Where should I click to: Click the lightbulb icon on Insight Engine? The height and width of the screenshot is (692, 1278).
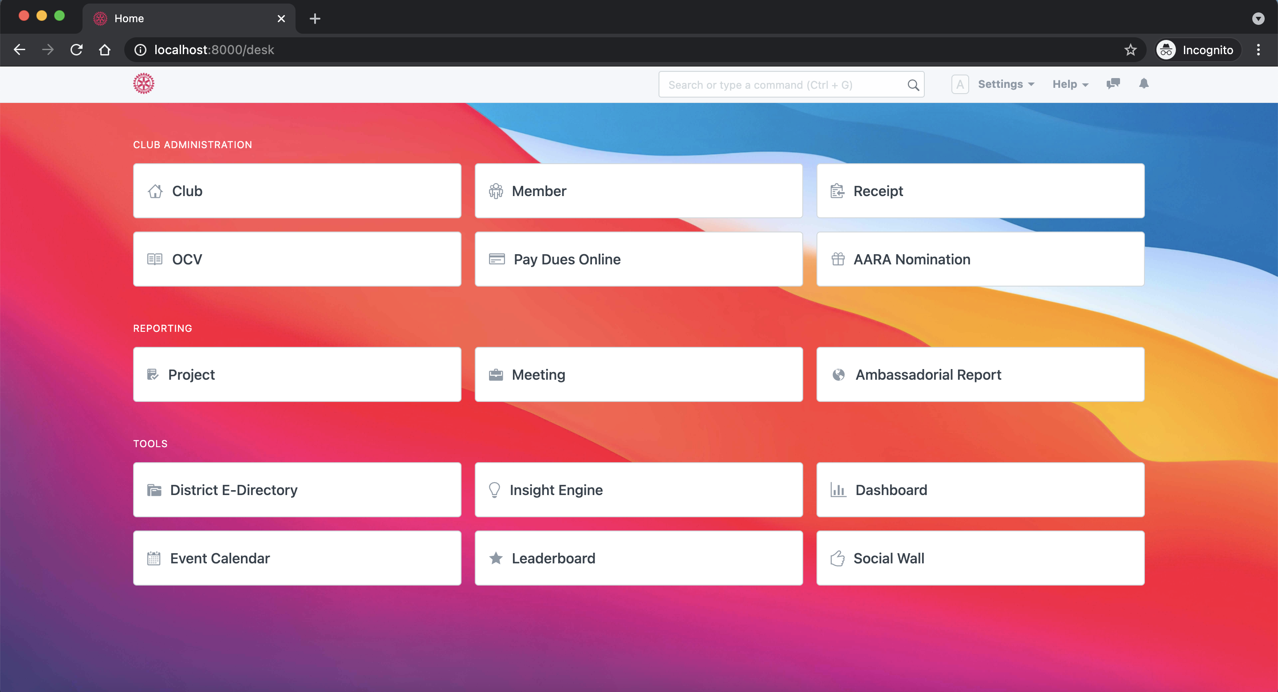coord(494,490)
